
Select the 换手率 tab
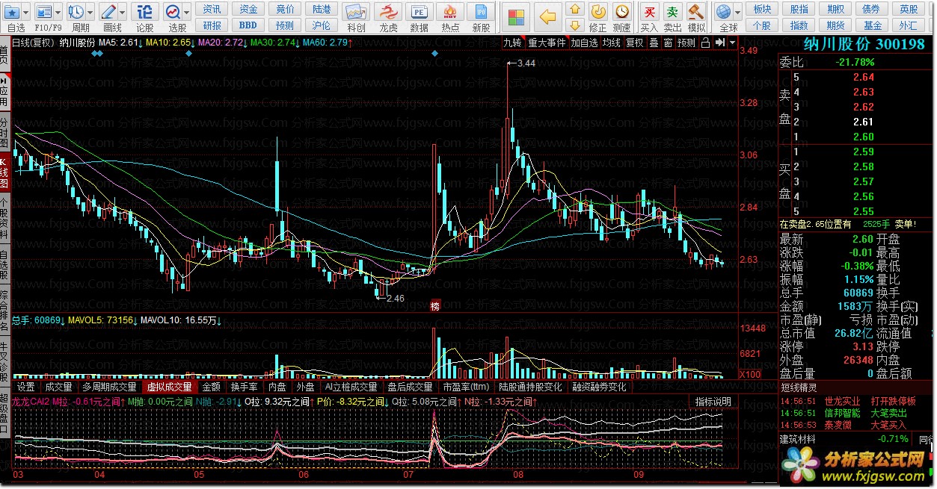(x=244, y=387)
